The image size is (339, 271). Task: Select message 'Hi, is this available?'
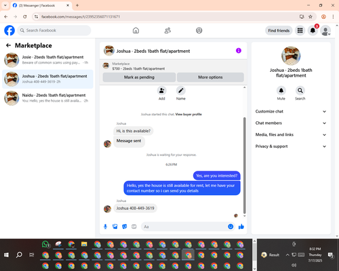tap(134, 131)
